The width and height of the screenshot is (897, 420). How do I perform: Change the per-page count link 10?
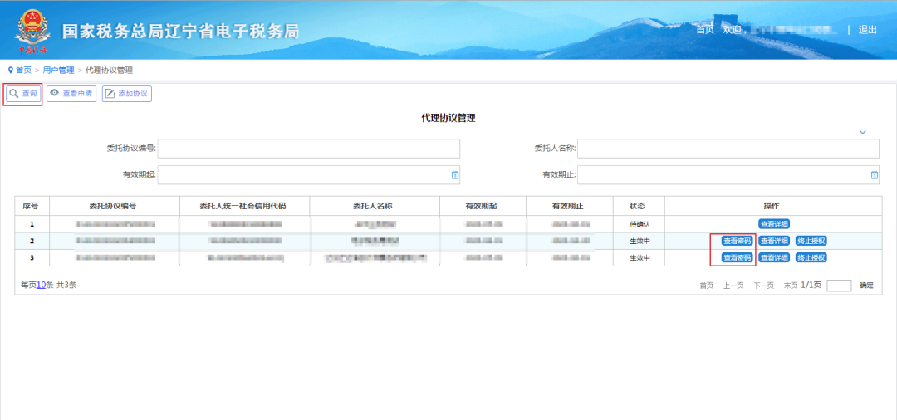42,285
